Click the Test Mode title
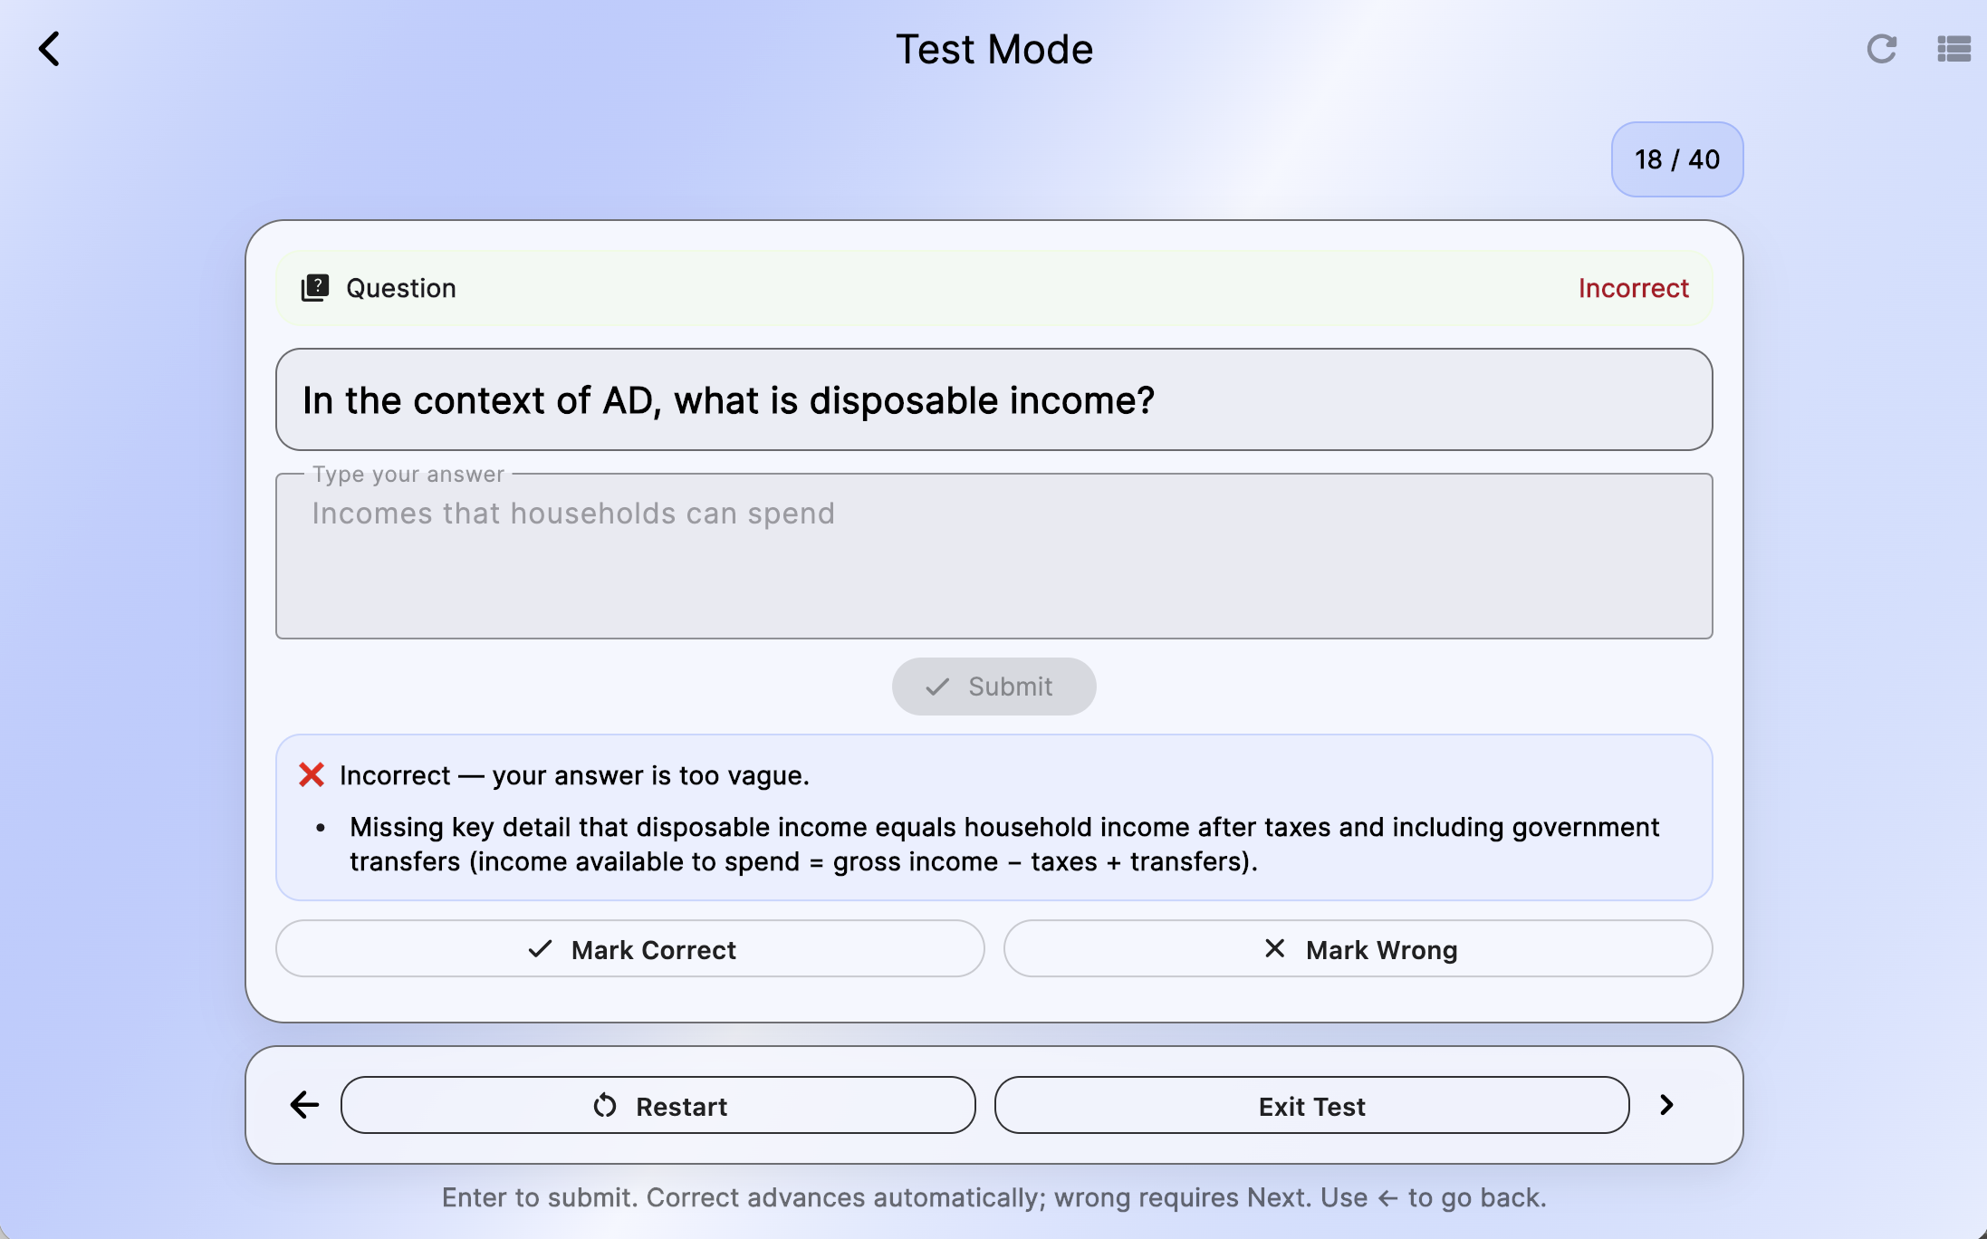Image resolution: width=1987 pixels, height=1239 pixels. (994, 49)
